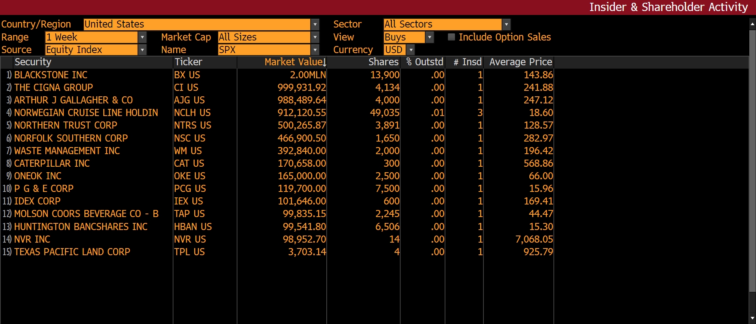Expand the Sector All Sectors dropdown
The width and height of the screenshot is (756, 324).
pyautogui.click(x=506, y=24)
